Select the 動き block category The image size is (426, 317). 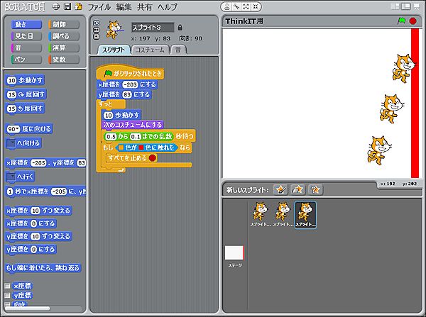pos(26,24)
